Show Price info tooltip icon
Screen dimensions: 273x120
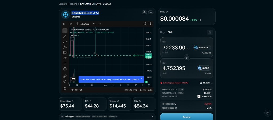coord(167,12)
